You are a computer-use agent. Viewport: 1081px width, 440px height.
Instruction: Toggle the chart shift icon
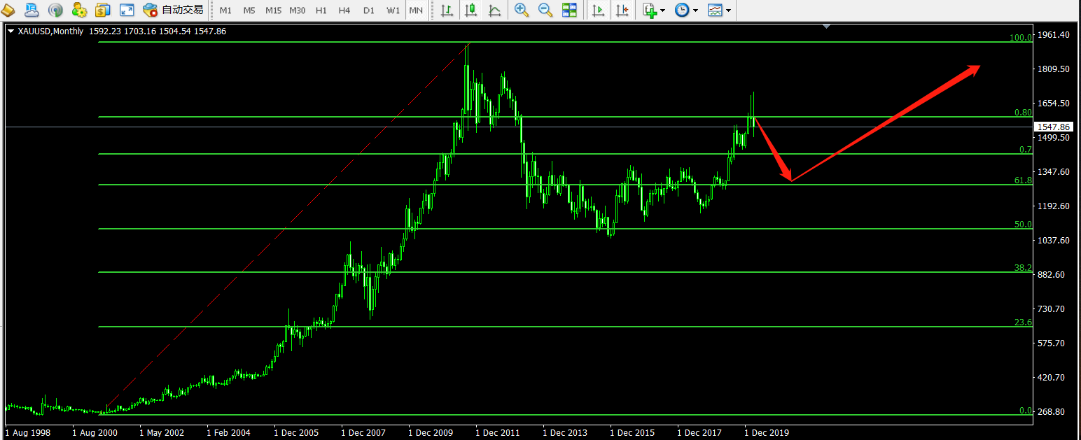click(622, 10)
